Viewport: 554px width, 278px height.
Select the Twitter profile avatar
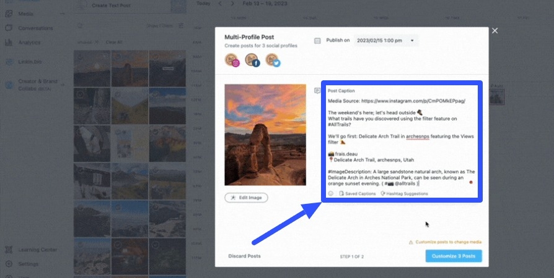[x=272, y=60]
